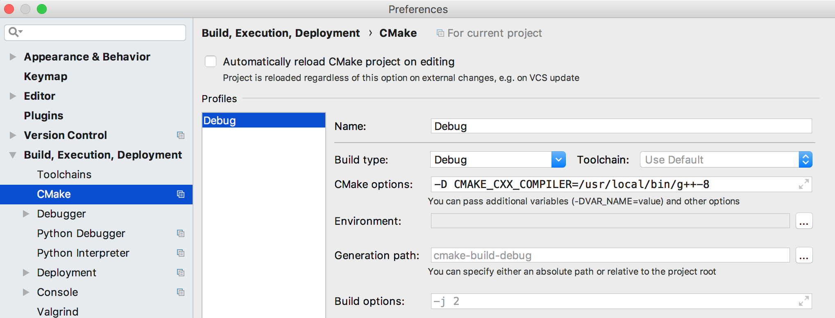Image resolution: width=835 pixels, height=318 pixels.
Task: Click project-scope icon next to Version Control
Action: (x=180, y=135)
